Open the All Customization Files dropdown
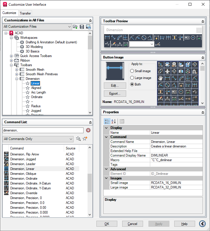This screenshot has height=231, width=210. (37, 27)
